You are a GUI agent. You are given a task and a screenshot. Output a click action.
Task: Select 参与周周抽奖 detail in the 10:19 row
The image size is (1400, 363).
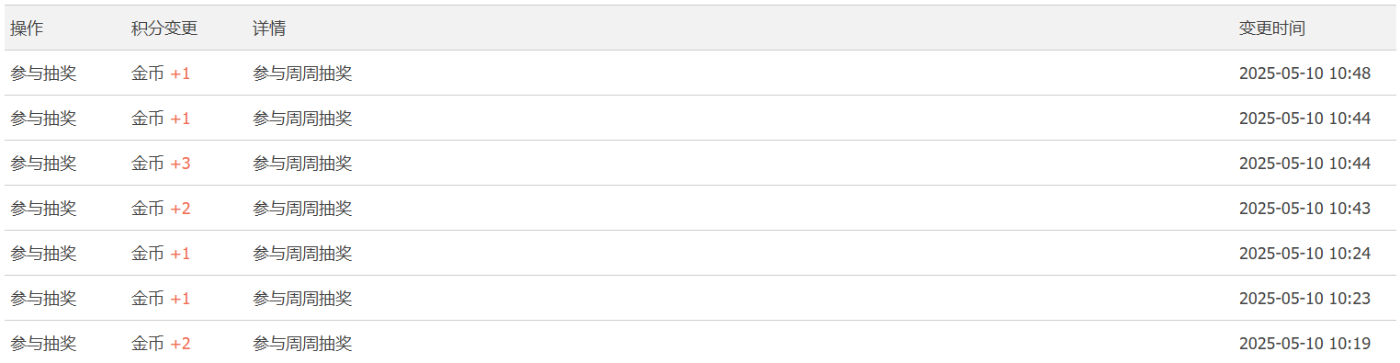tap(302, 344)
